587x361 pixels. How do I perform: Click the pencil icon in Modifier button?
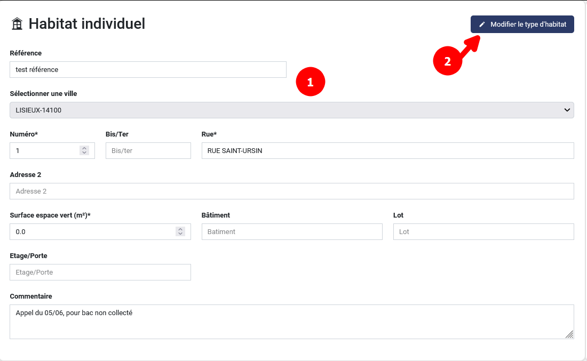482,25
